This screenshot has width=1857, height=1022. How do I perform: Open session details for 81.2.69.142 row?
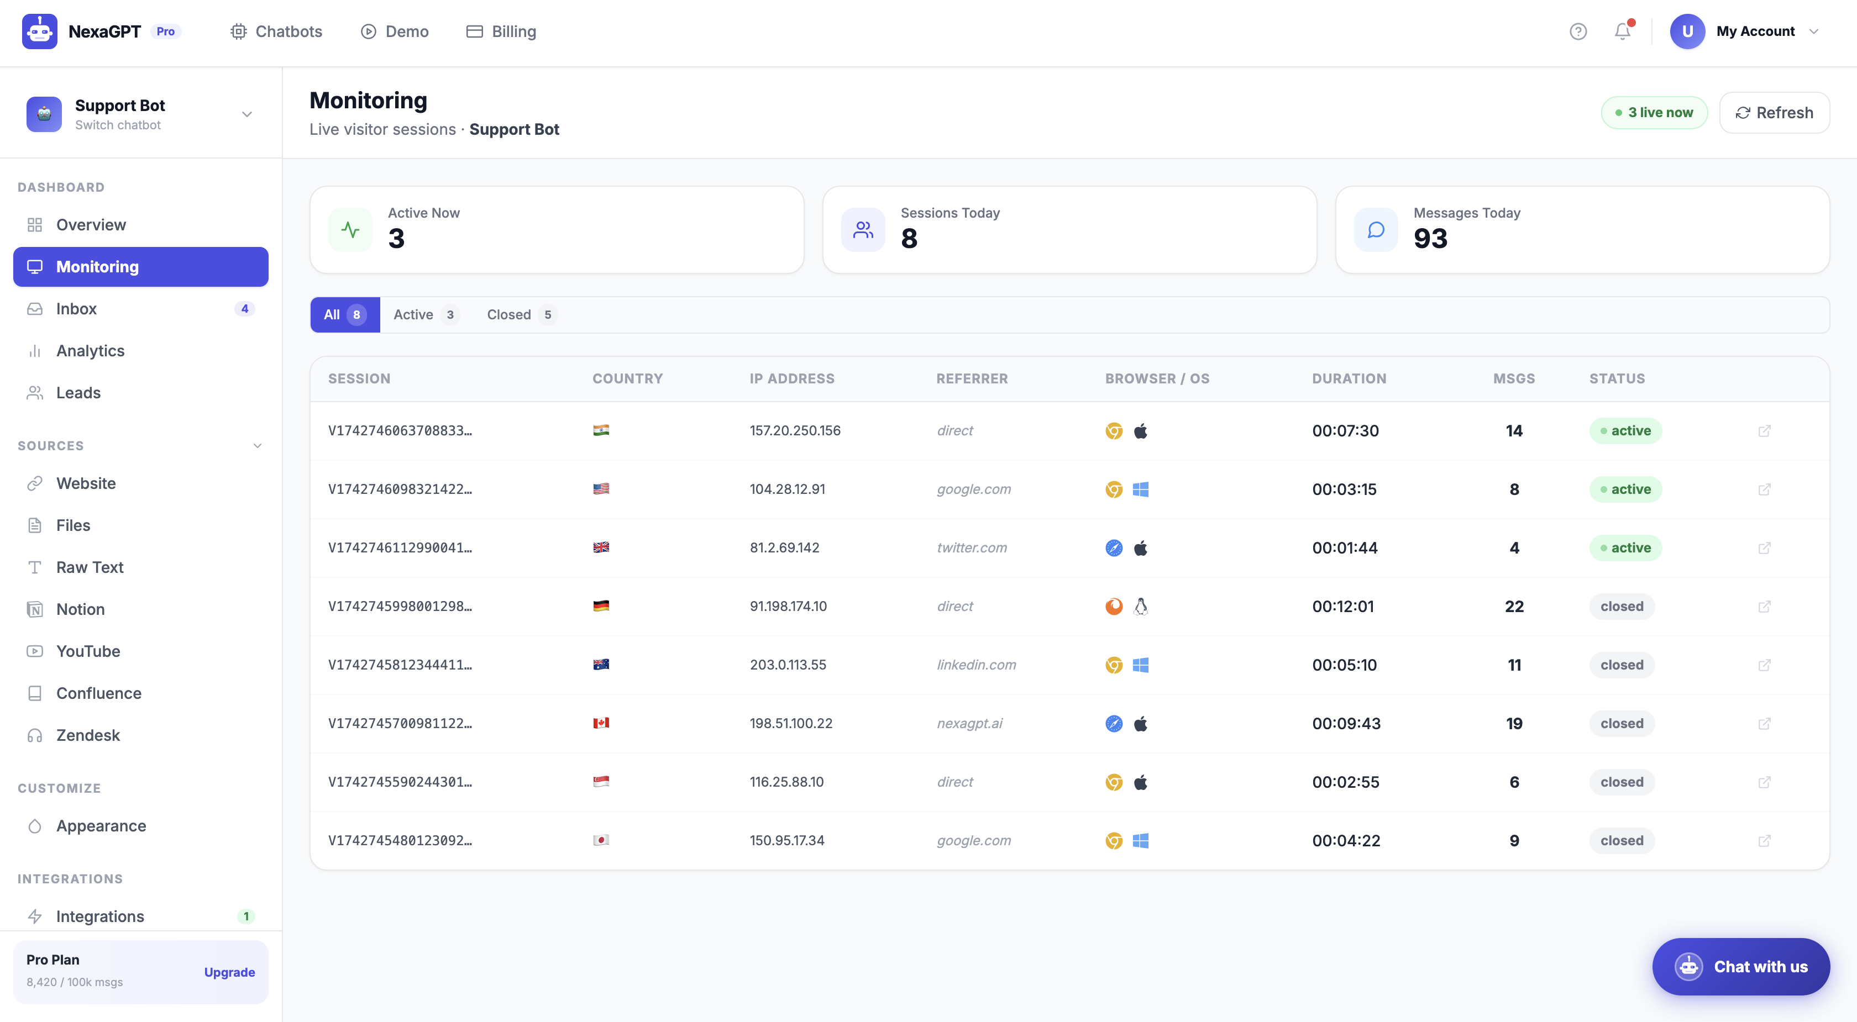[x=1764, y=548]
